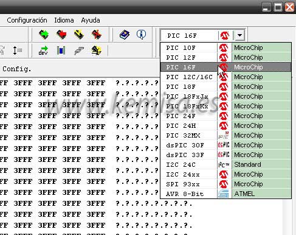Open the Ayuda menu
The image size is (296, 235).
pyautogui.click(x=91, y=20)
